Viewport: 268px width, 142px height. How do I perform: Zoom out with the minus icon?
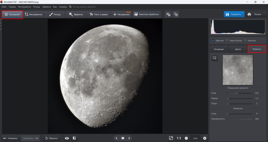tap(186, 138)
